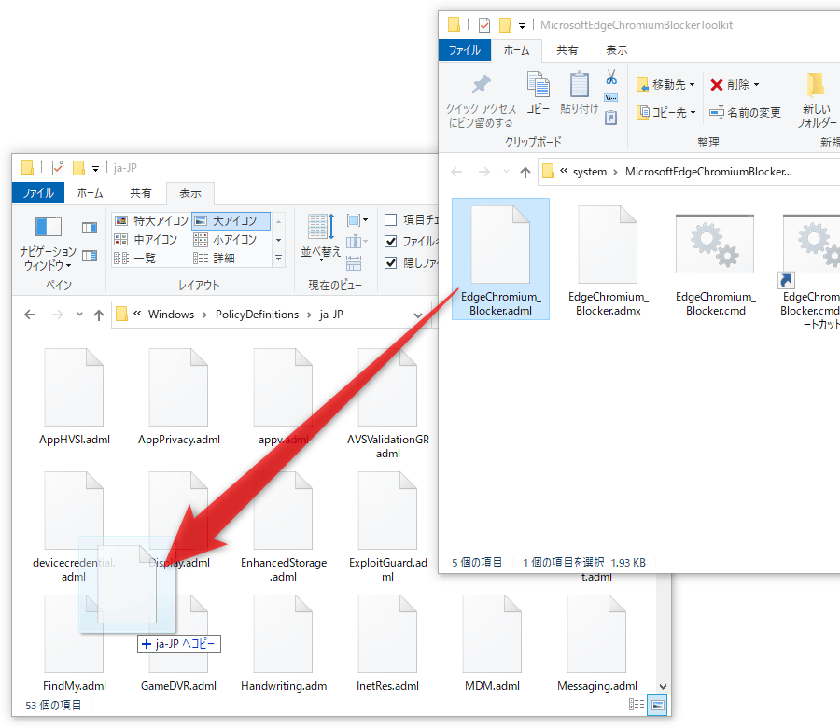Click the PolicyDefinitions breadcrumb
The height and width of the screenshot is (728, 840).
[258, 315]
